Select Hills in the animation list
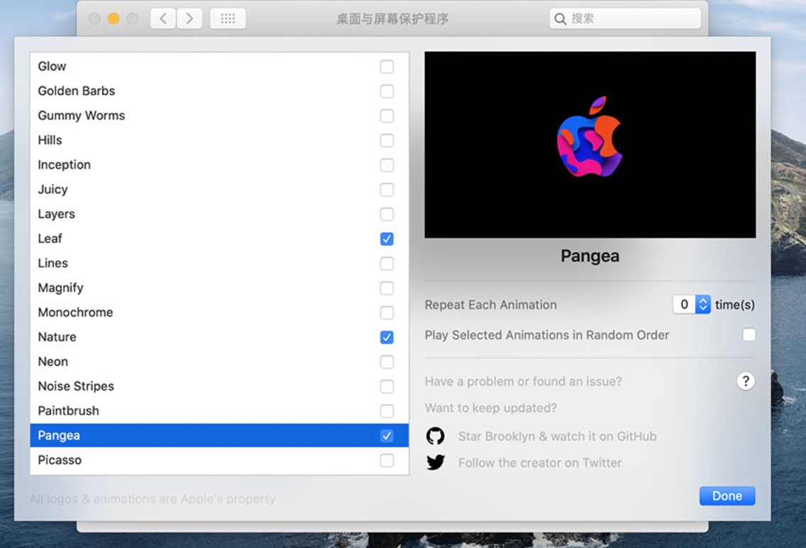 click(x=219, y=141)
